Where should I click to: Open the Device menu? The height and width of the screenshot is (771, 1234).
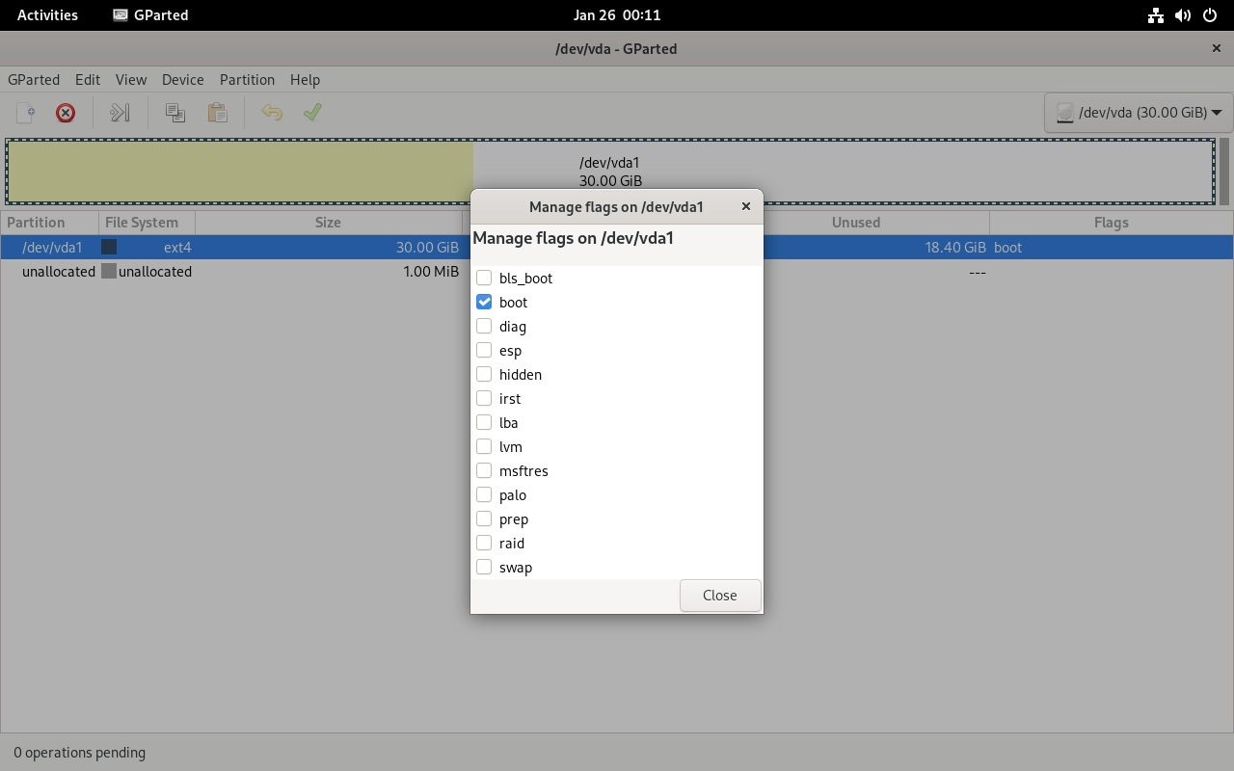(182, 80)
